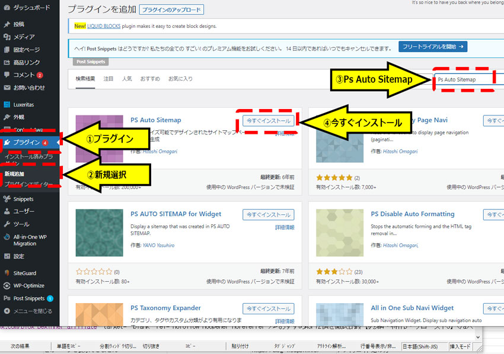Open PS Auto Sitemap title link
The height and width of the screenshot is (354, 504).
coord(155,120)
